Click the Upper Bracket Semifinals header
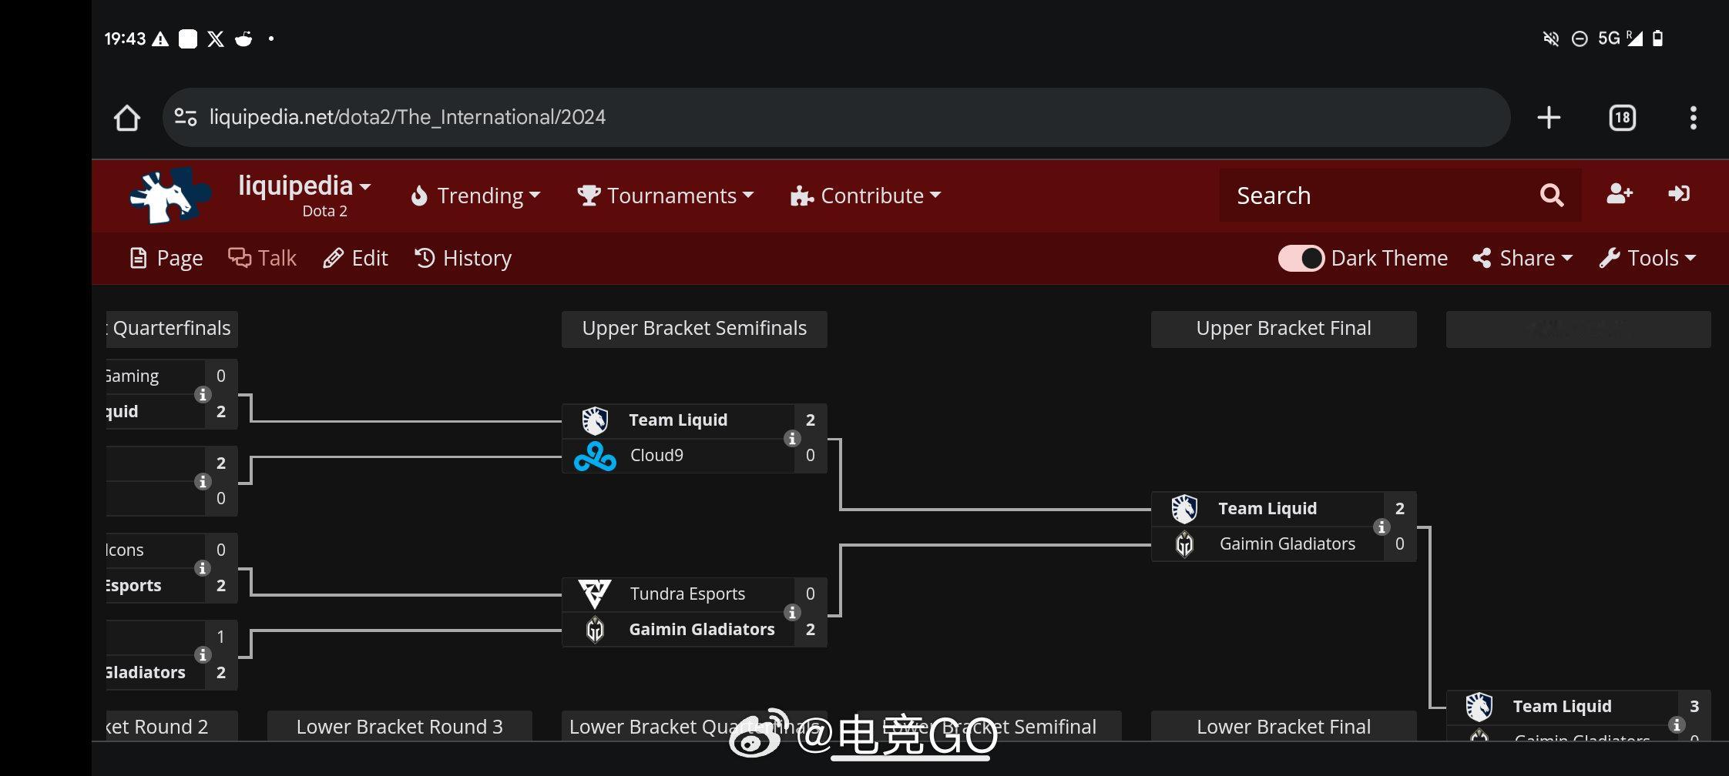 [694, 329]
